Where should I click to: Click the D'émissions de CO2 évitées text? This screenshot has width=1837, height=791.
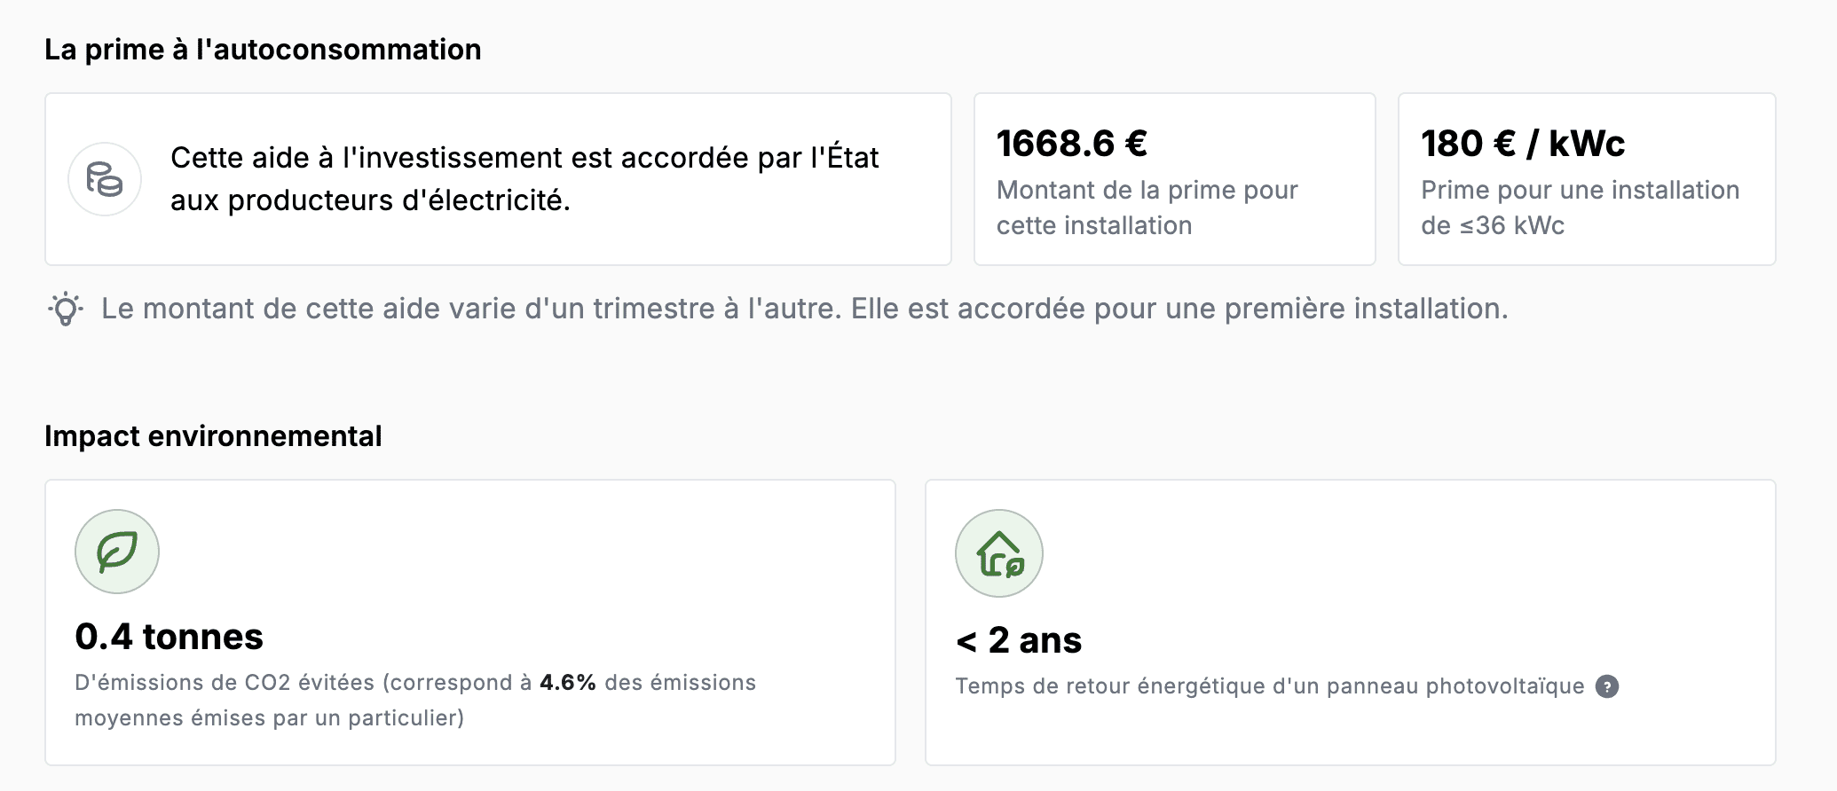pyautogui.click(x=225, y=683)
